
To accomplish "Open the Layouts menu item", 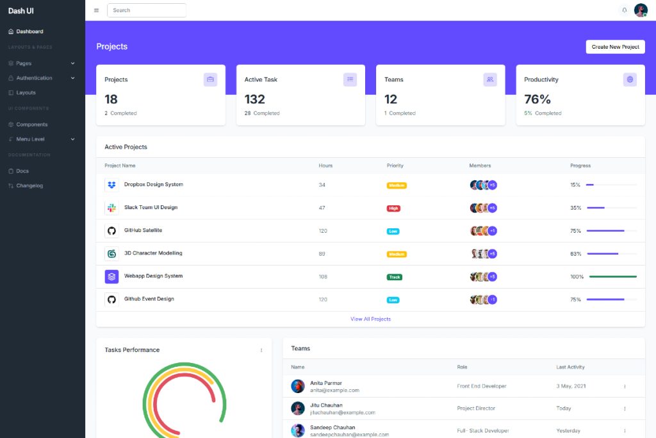I will [x=26, y=93].
